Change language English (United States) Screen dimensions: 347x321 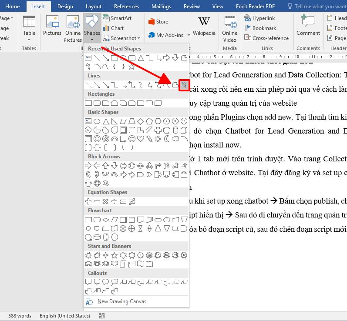[x=64, y=316]
